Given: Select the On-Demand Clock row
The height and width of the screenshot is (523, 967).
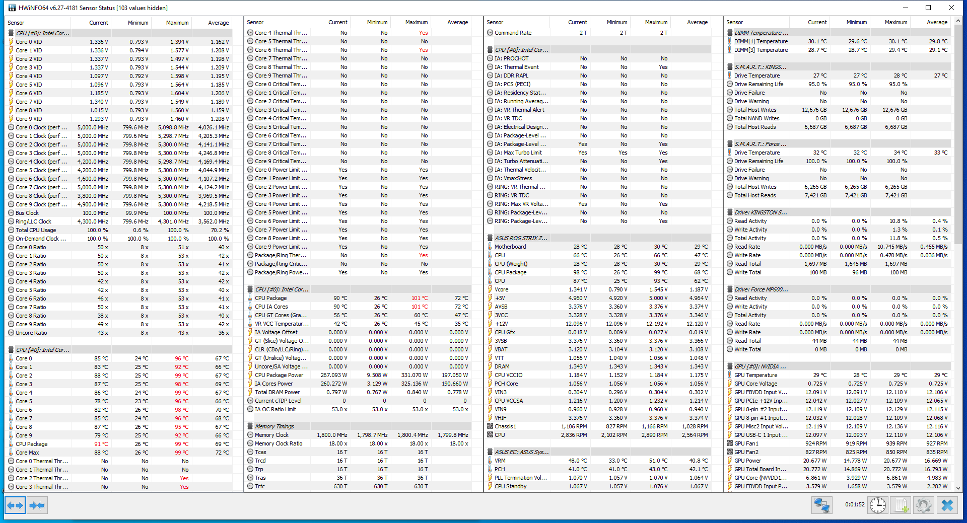Looking at the screenshot, I should point(119,239).
